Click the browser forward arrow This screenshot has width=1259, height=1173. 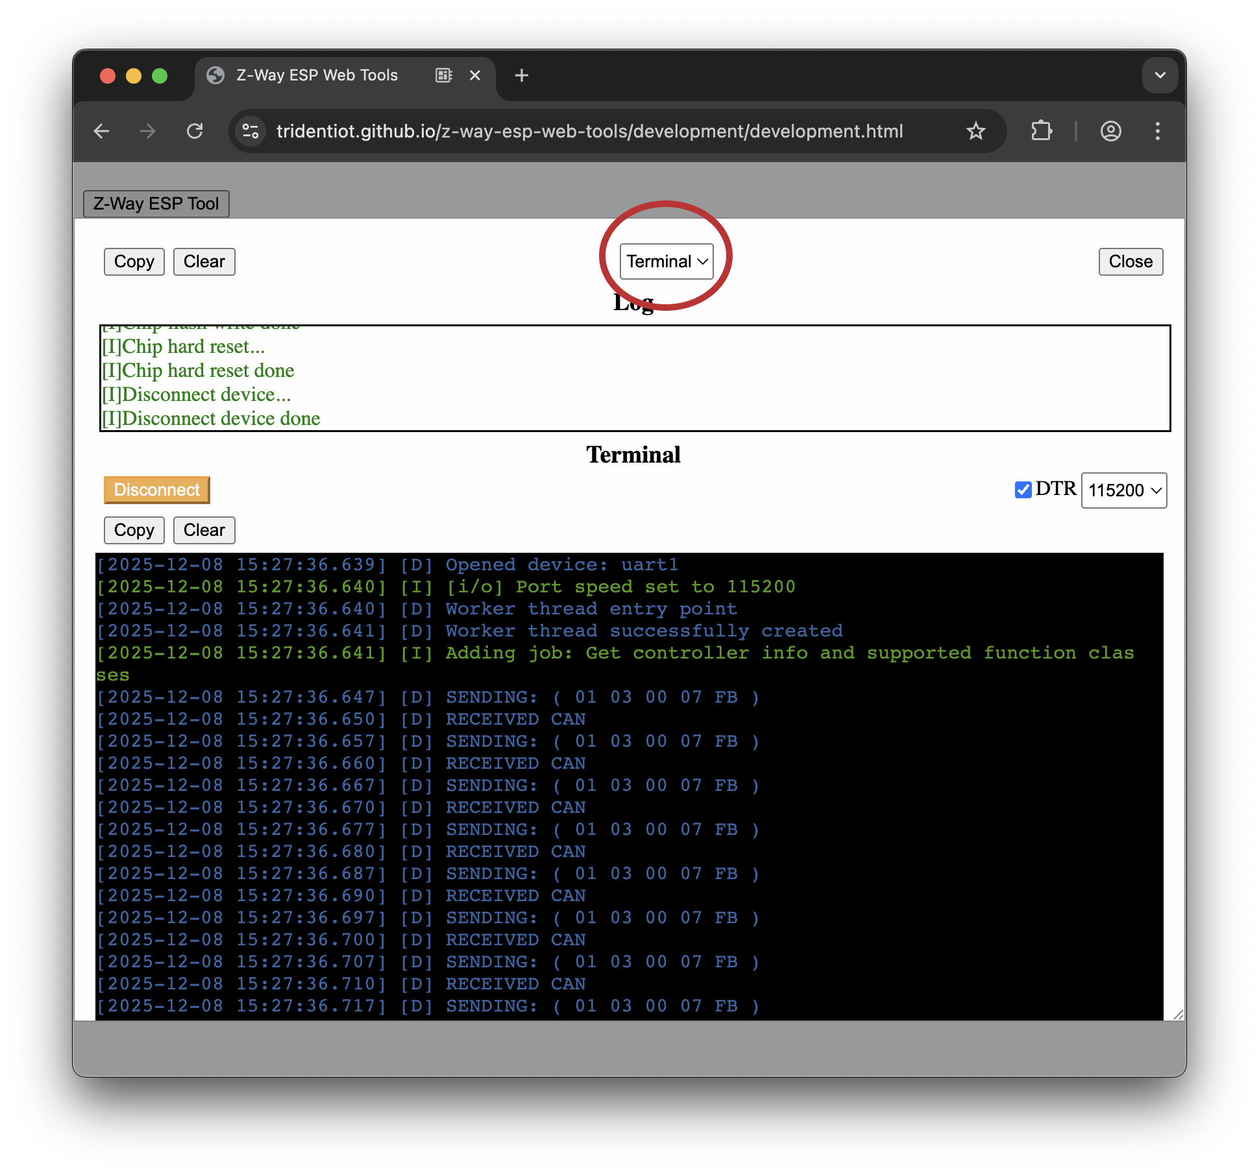coord(148,132)
